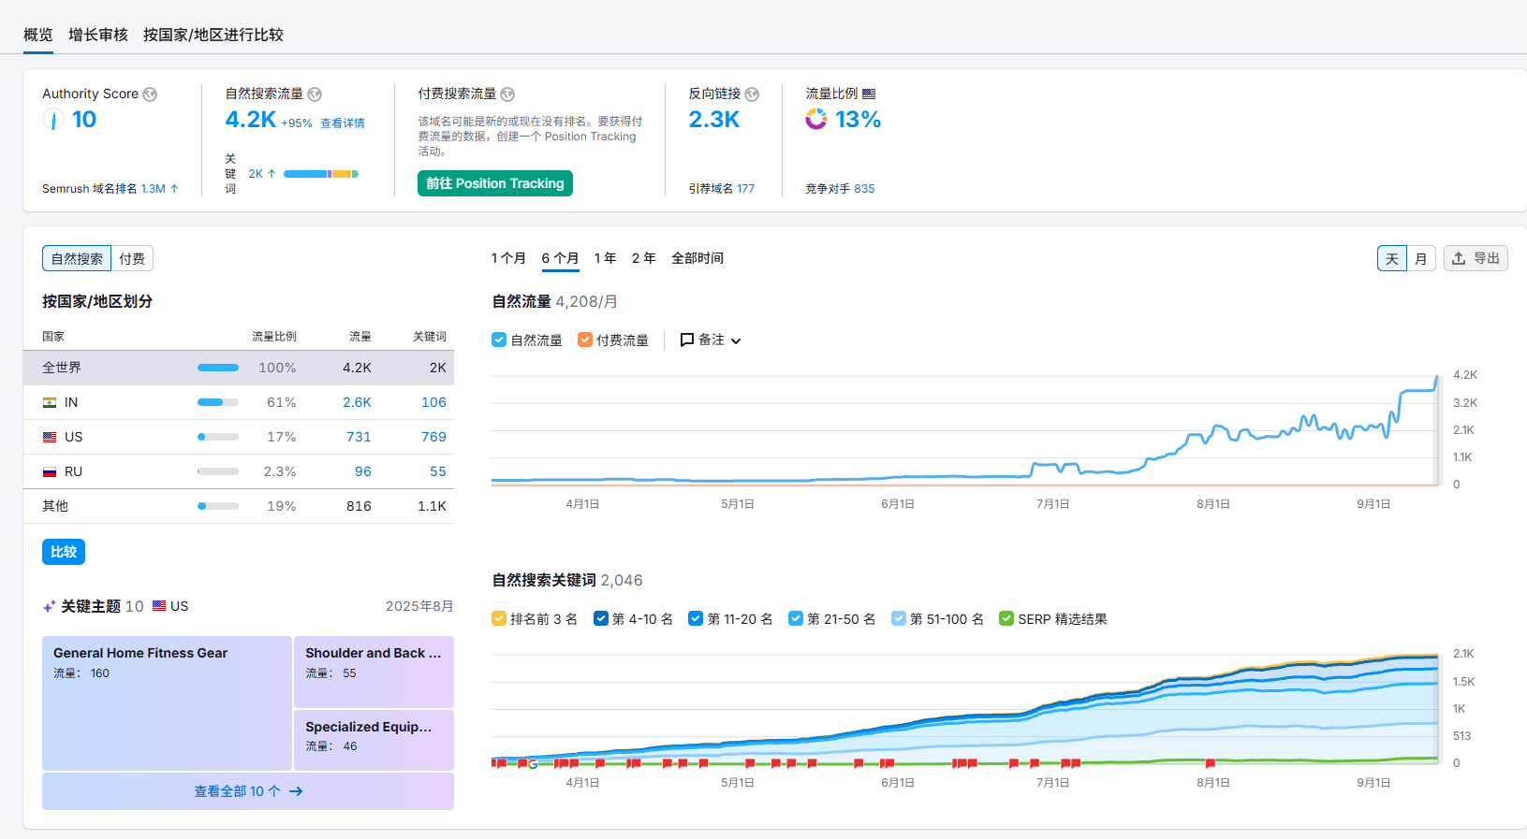
Task: Click the 自然搜索流量 info icon
Action: point(315,94)
